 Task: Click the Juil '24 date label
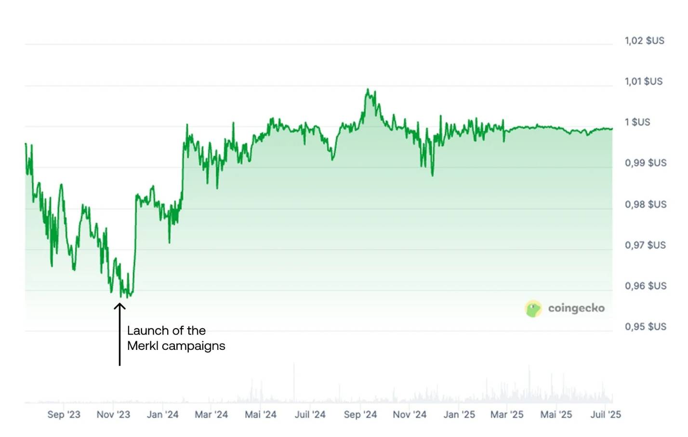(310, 414)
